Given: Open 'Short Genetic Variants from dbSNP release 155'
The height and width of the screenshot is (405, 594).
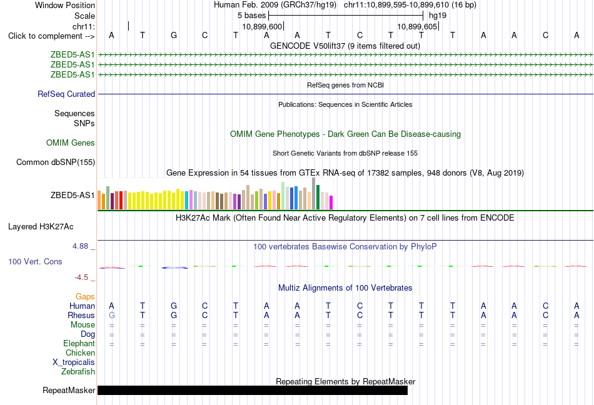Looking at the screenshot, I should 345,153.
